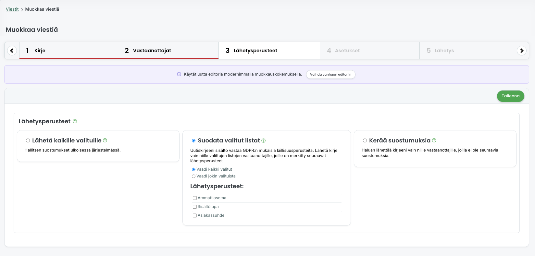Select the Lähetä kaikille valituille radio option
Image resolution: width=535 pixels, height=256 pixels.
(28, 140)
